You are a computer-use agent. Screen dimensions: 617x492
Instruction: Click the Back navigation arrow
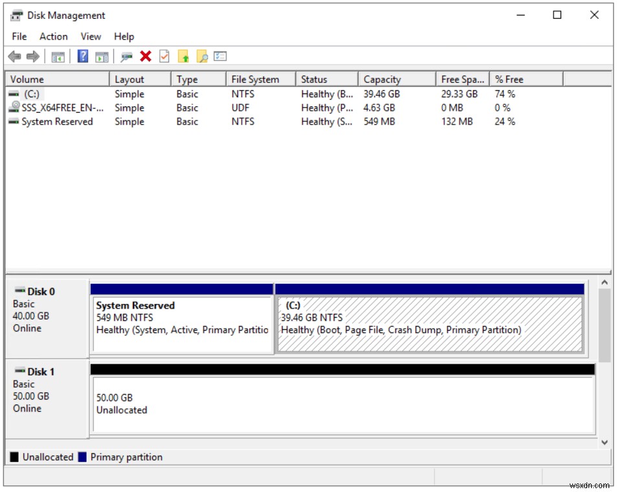point(14,56)
